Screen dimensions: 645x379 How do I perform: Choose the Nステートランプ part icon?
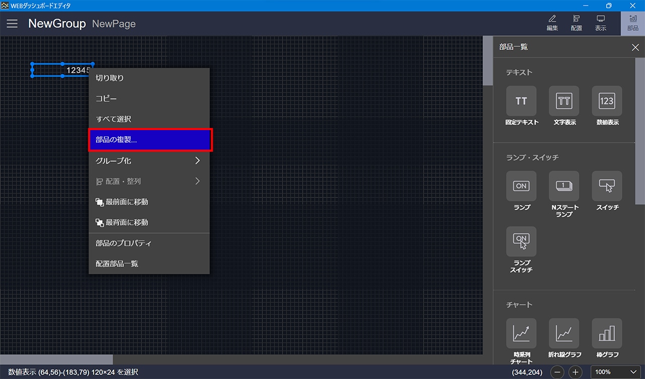coord(564,186)
